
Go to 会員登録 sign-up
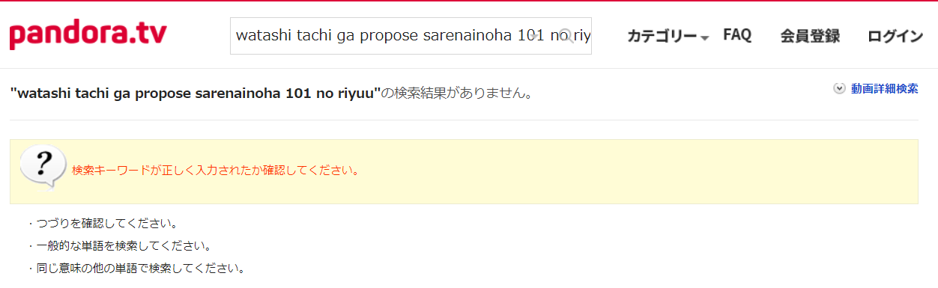[x=810, y=36]
